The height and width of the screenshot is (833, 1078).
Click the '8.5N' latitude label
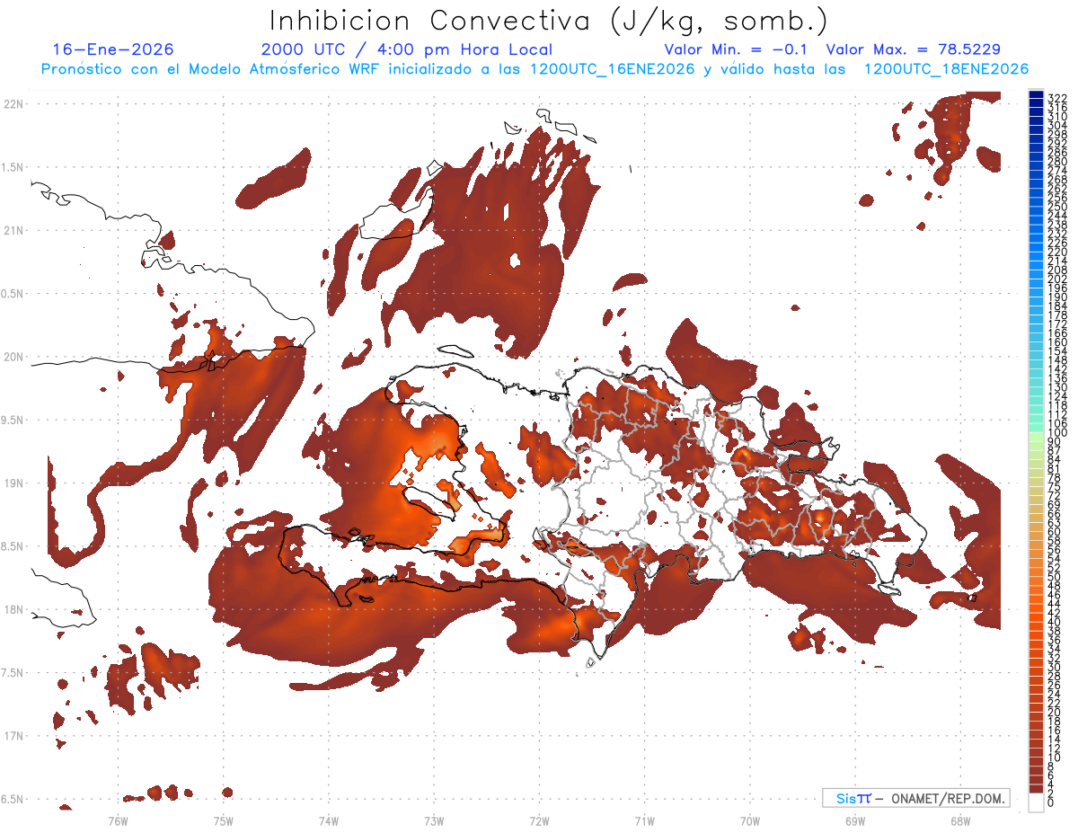(x=13, y=546)
